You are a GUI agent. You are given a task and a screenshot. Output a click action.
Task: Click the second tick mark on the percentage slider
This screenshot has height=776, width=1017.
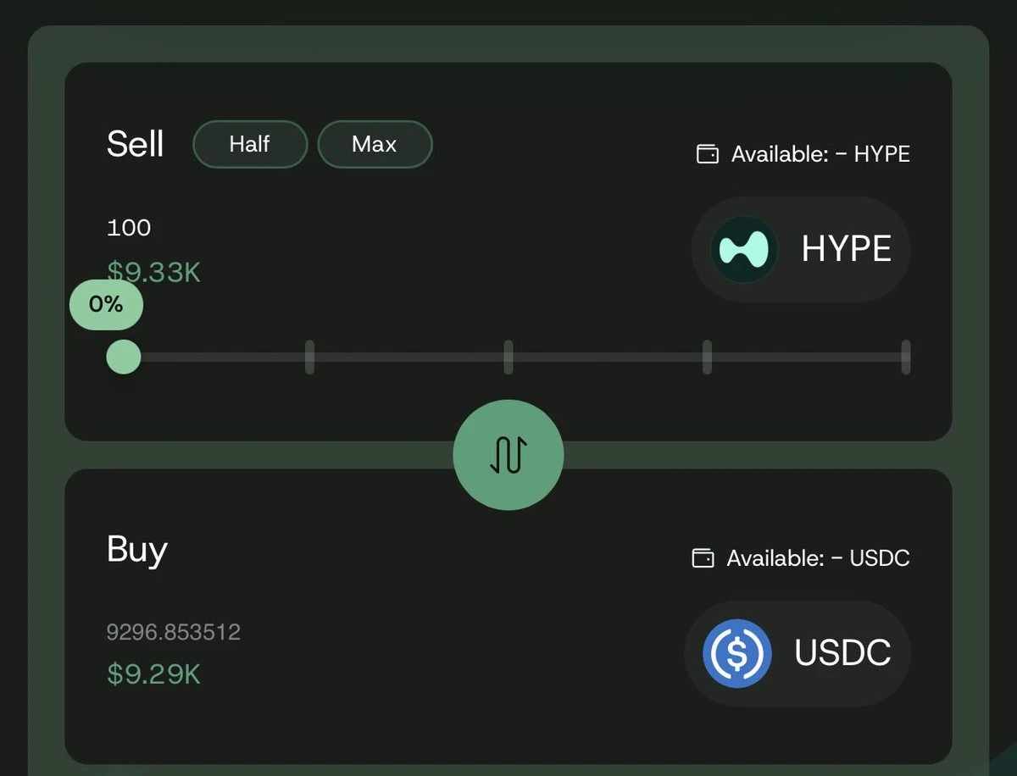[x=309, y=357]
